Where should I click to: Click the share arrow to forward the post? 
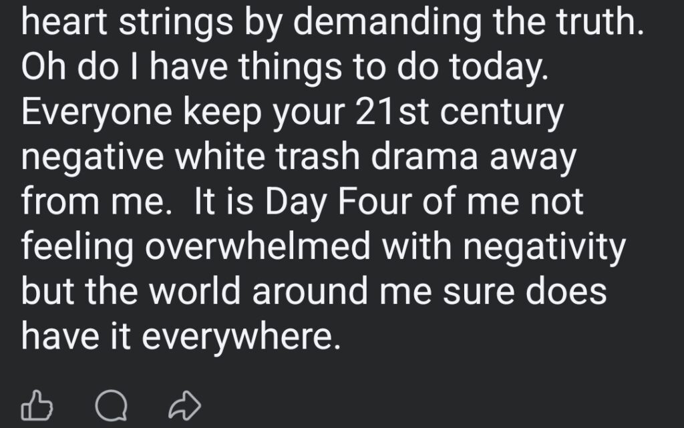(186, 403)
